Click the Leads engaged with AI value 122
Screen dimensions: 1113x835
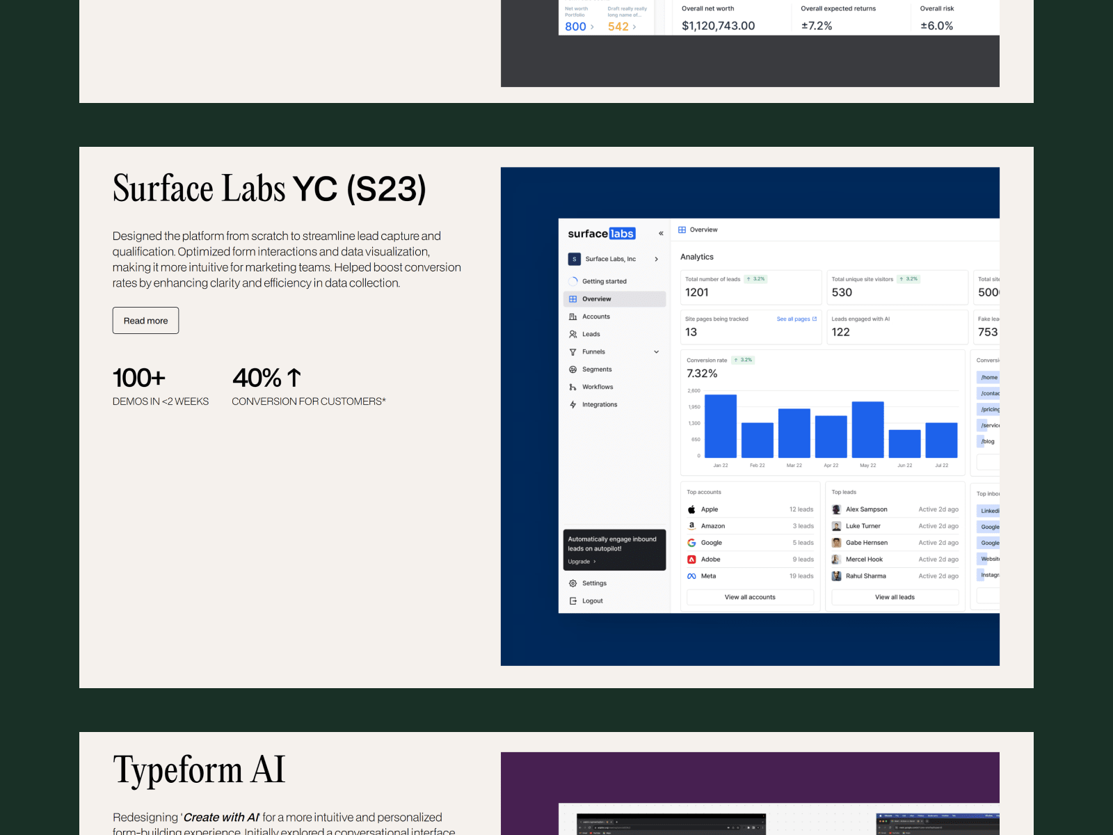[840, 332]
